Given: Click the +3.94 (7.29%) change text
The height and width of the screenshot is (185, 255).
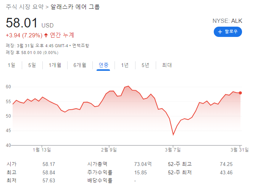Looking at the screenshot, I should [x=24, y=35].
